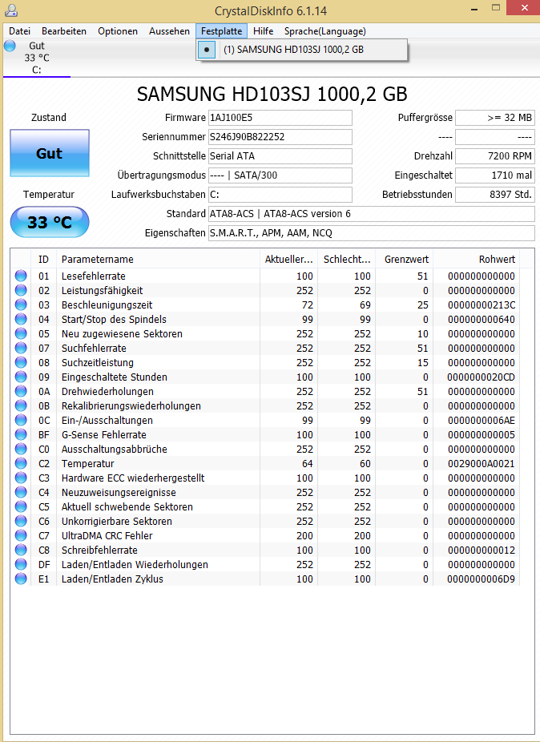540x742 pixels.
Task: Click status orb for Beschleunigungszeit row
Action: (21, 304)
